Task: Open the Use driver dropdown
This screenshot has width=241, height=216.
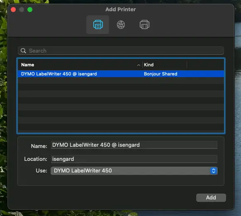Action: [134, 171]
